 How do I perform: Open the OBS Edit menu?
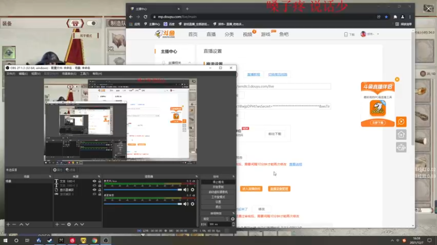[23, 73]
